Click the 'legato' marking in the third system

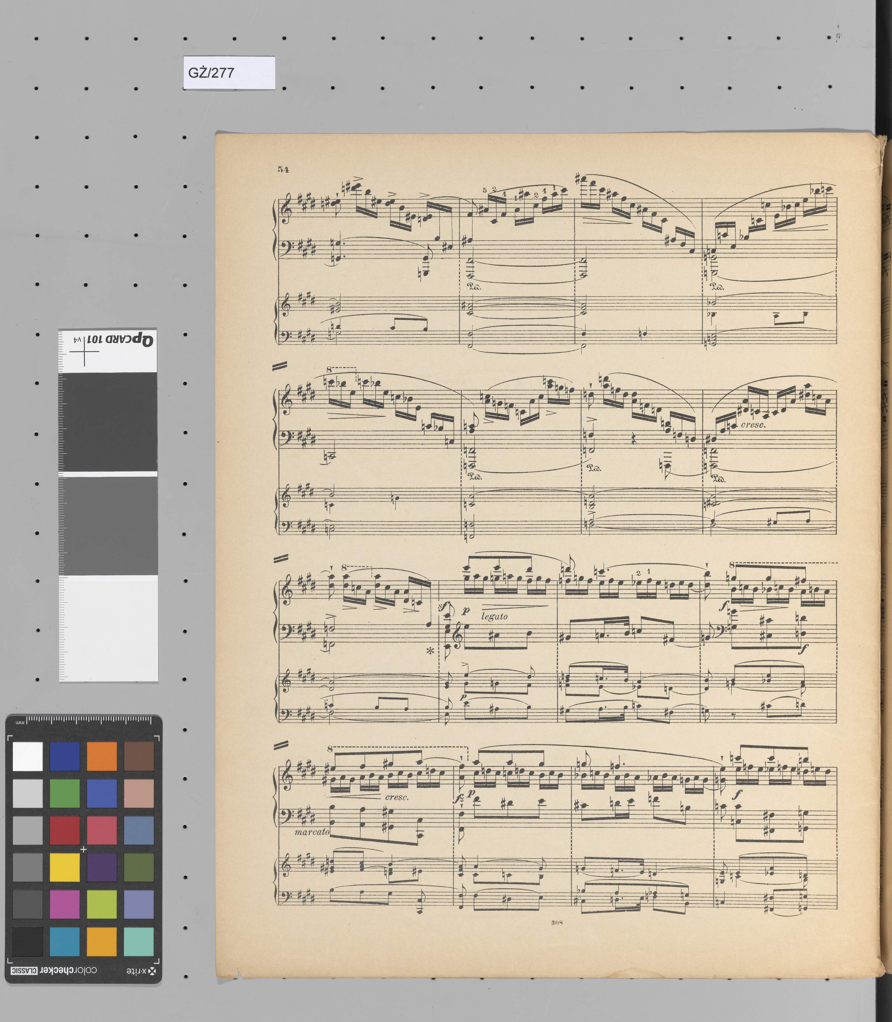click(x=494, y=617)
